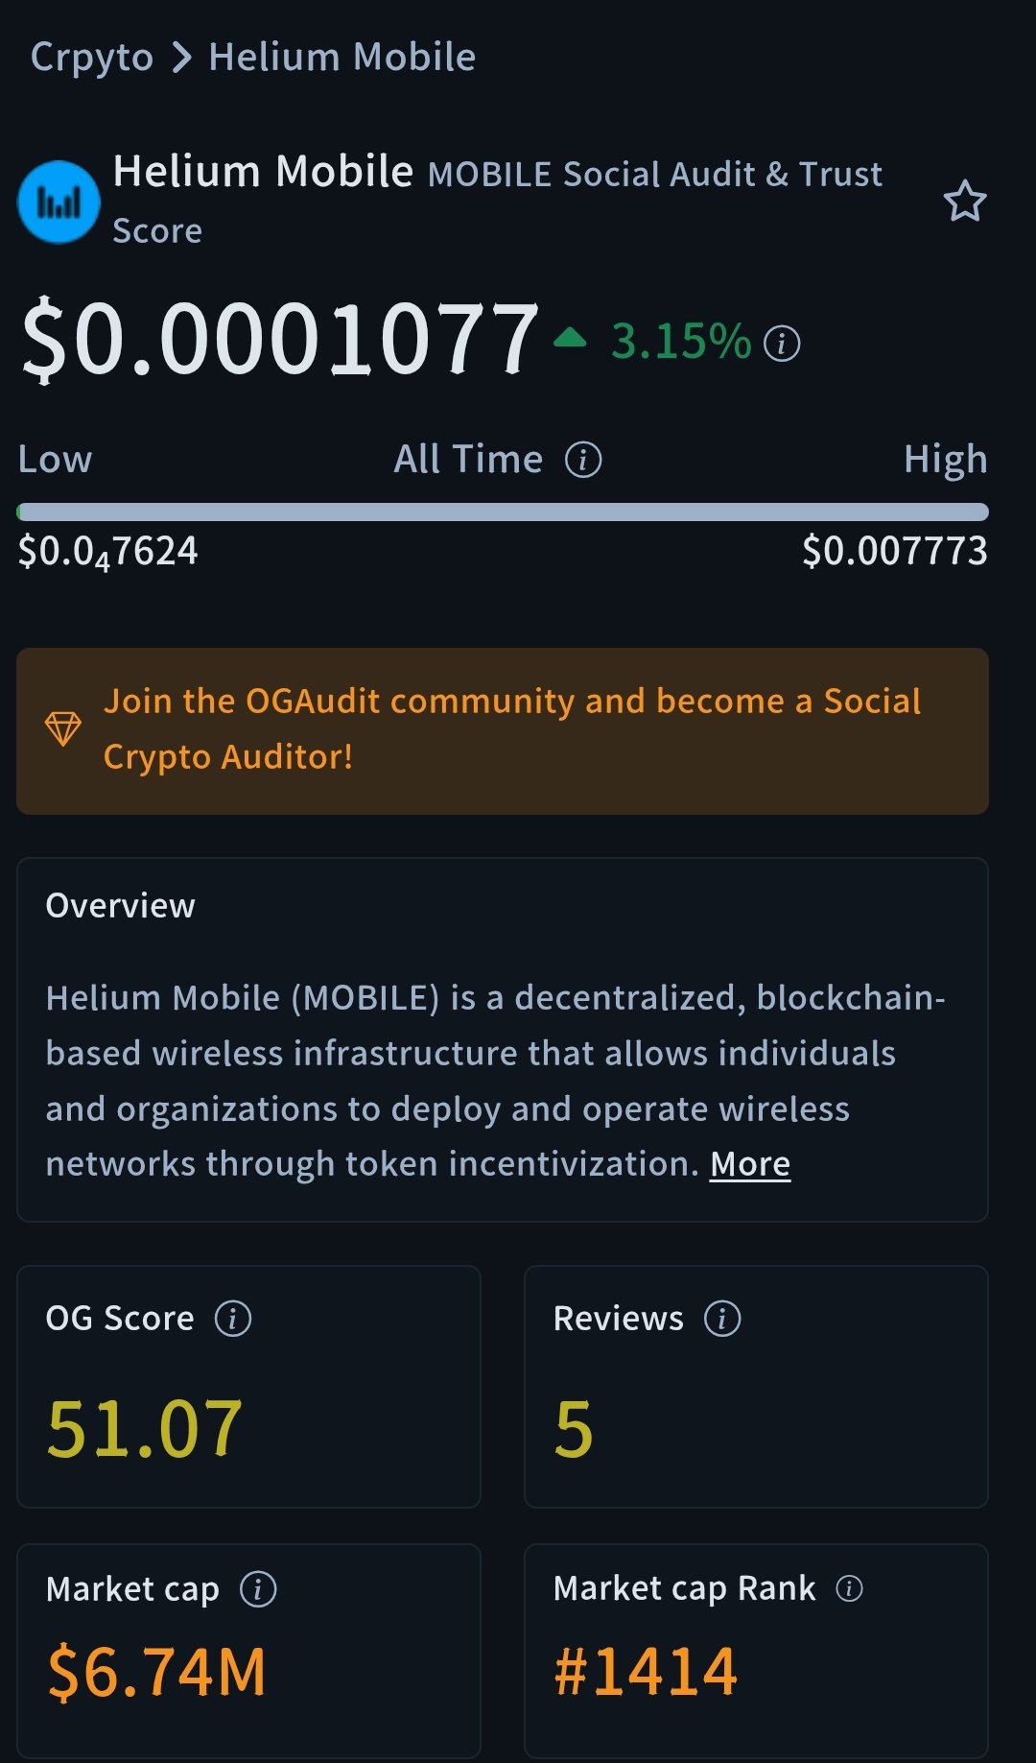This screenshot has width=1036, height=1763.
Task: Click the All Time info icon
Action: pyautogui.click(x=583, y=460)
